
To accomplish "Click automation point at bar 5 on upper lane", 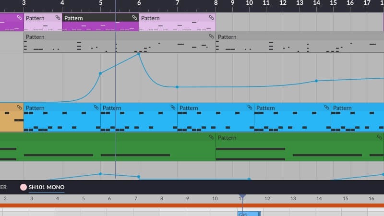I will [100, 73].
